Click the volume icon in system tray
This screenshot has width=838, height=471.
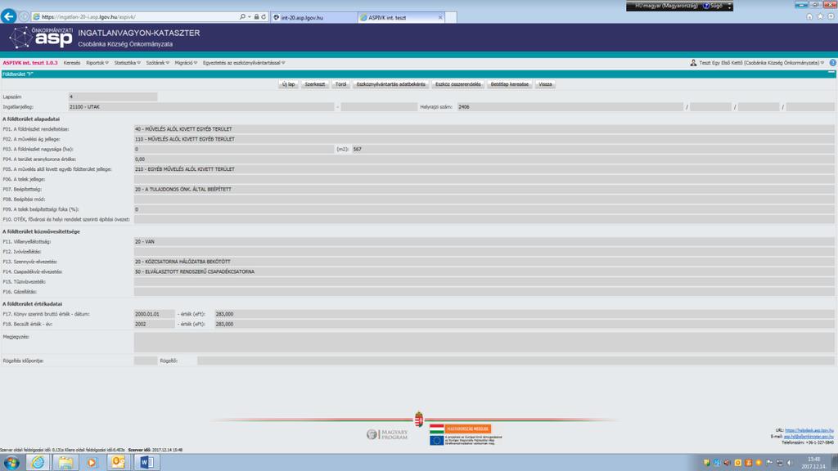tap(790, 463)
